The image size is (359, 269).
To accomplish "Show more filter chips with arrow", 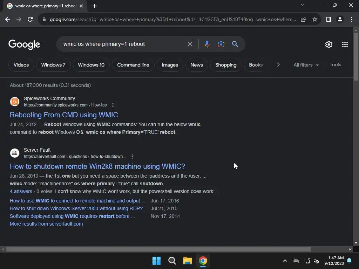I will pos(278,65).
